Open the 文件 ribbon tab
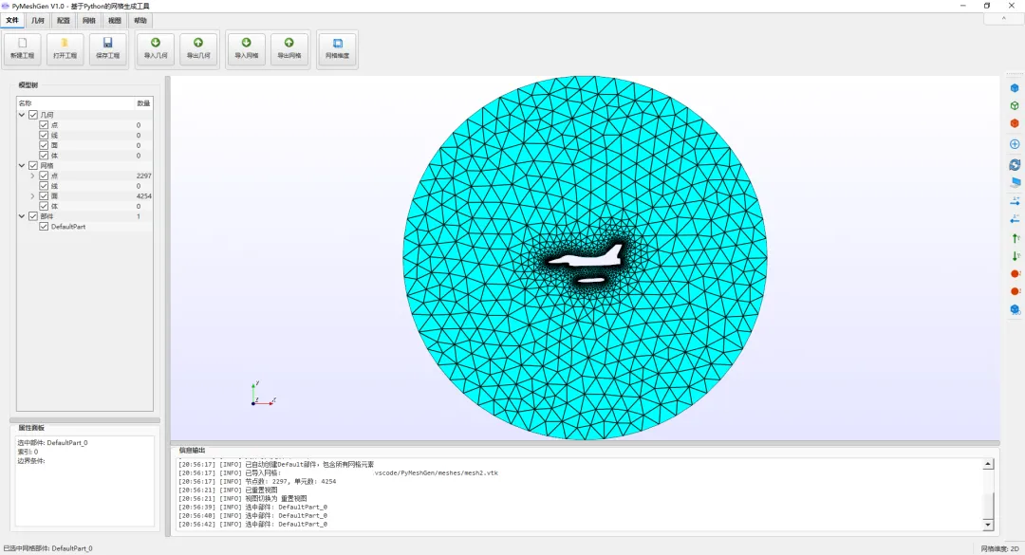Viewport: 1025px width, 555px height. (12, 20)
